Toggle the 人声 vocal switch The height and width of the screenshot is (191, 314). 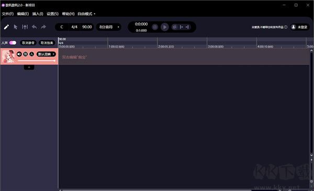tap(13, 43)
